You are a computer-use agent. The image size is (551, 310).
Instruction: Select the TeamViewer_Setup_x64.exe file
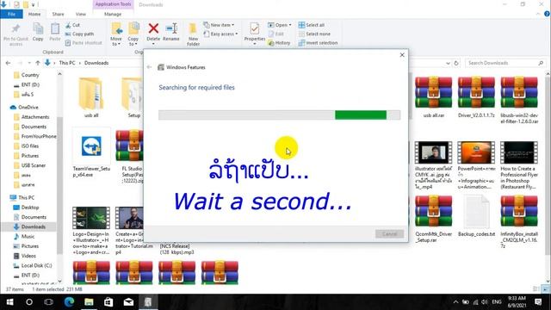tap(91, 152)
